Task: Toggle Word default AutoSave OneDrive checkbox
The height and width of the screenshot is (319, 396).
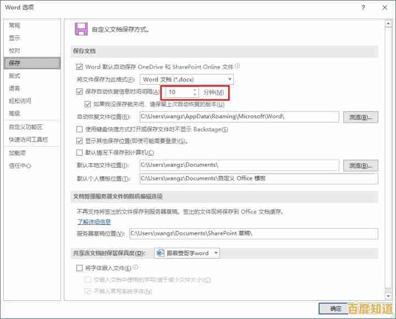Action: tap(79, 67)
